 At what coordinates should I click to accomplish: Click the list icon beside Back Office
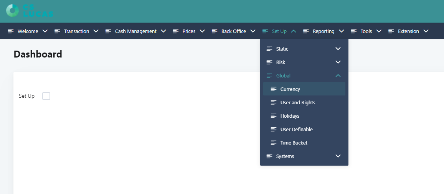tap(215, 31)
